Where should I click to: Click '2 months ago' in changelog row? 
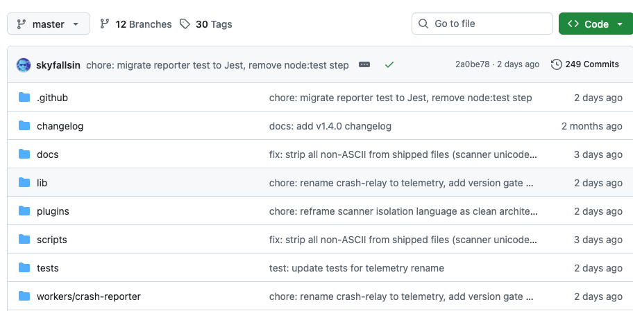coord(592,126)
